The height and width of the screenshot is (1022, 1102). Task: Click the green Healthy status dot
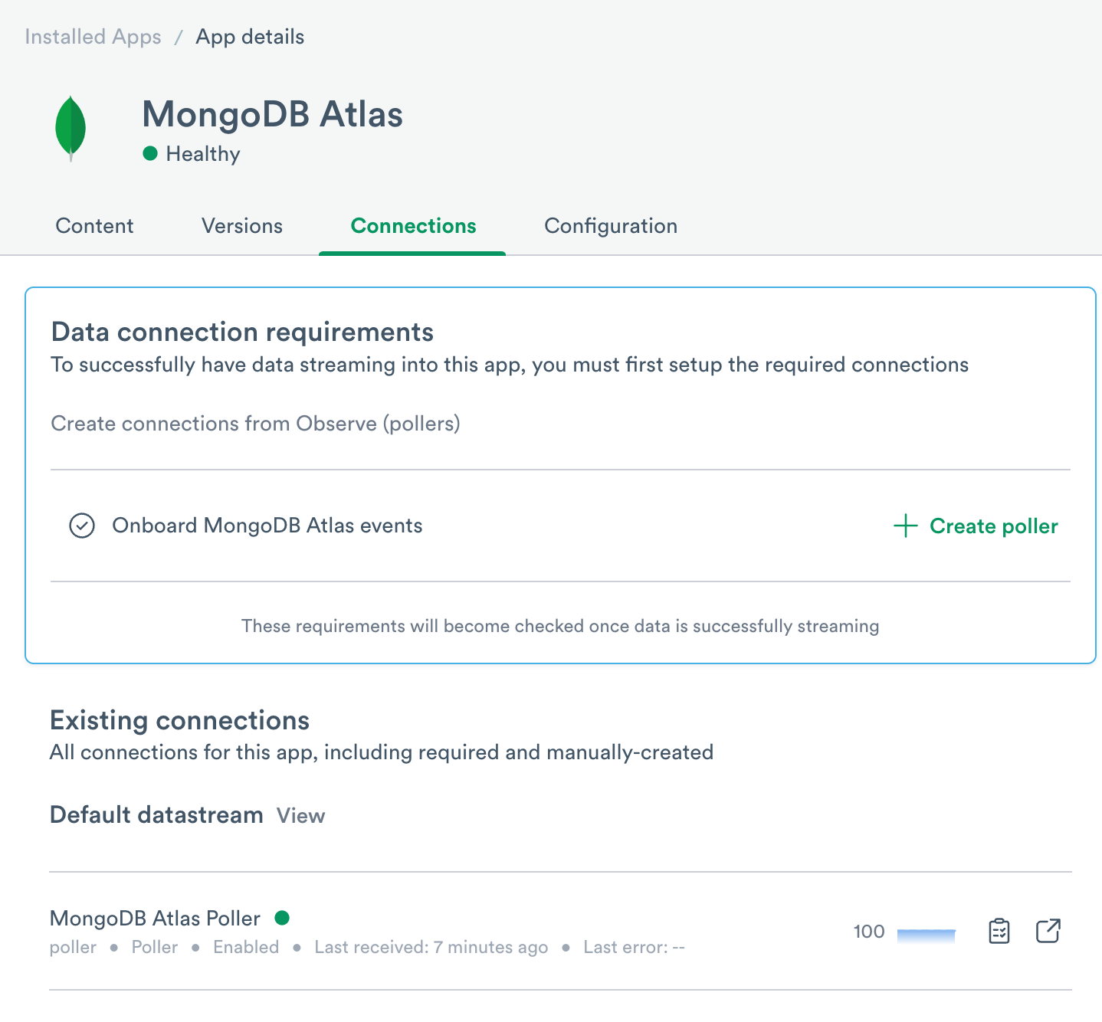(x=150, y=154)
